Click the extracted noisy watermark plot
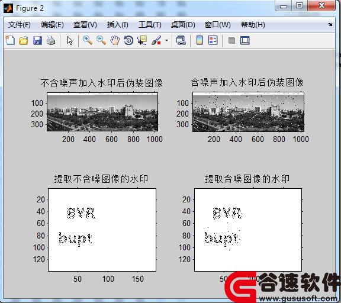The image size is (341, 303). point(248,230)
